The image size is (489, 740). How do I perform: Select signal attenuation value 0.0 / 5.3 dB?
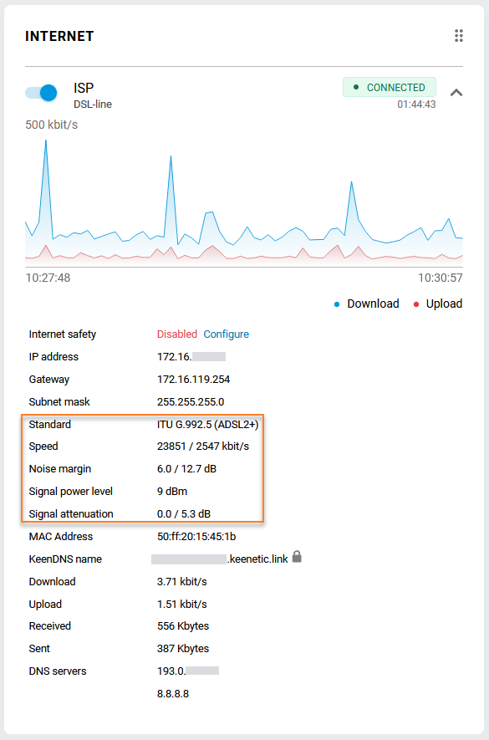(x=184, y=514)
